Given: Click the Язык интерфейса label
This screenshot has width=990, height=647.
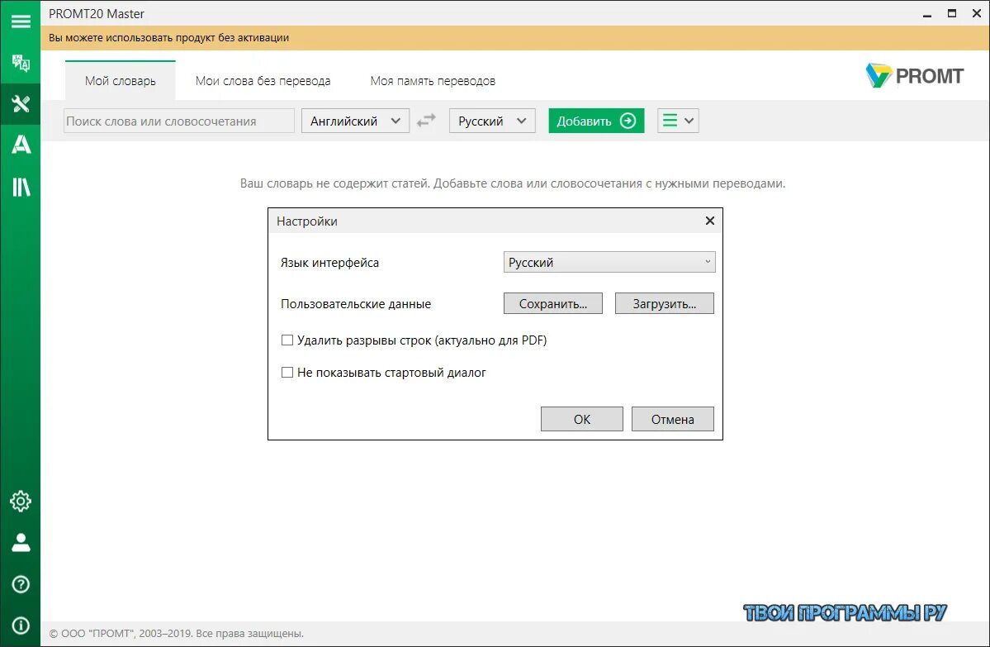Looking at the screenshot, I should [329, 263].
